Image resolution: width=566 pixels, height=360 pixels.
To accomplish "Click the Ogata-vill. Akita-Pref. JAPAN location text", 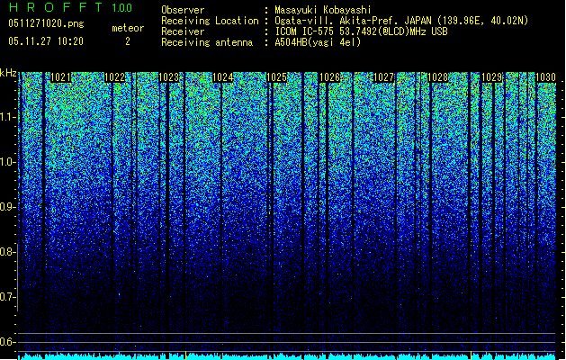I will 401,21.
